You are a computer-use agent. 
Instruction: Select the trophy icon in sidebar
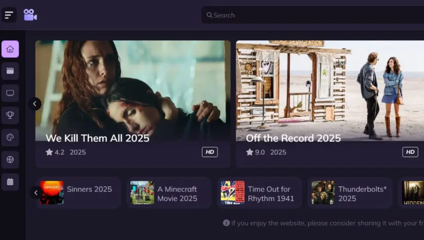[x=10, y=115]
